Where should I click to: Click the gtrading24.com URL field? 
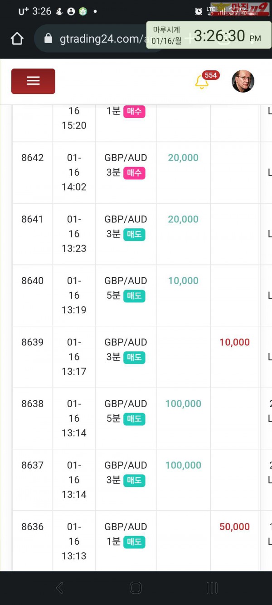(x=102, y=39)
